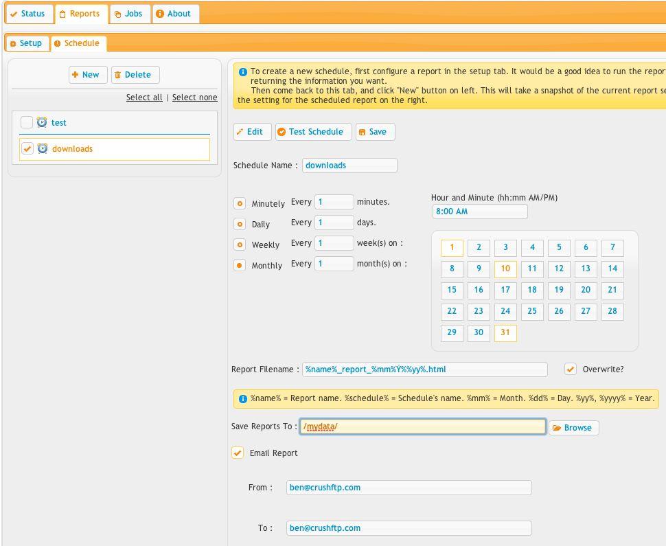The image size is (666, 546).
Task: Toggle day 7 in the month grid
Action: point(612,248)
